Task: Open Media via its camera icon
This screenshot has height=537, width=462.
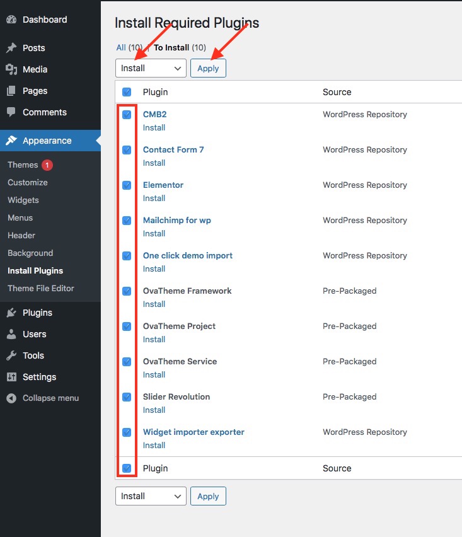Action: 11,69
